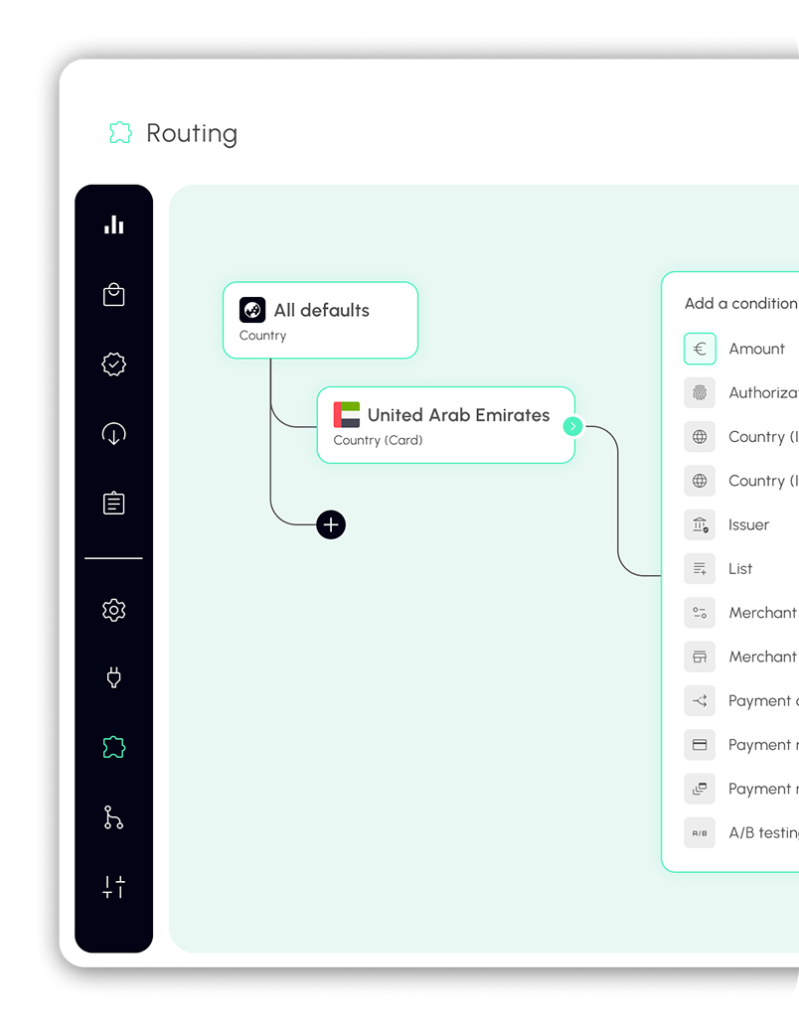Choose the Amount condition
This screenshot has width=799, height=1027.
point(755,349)
